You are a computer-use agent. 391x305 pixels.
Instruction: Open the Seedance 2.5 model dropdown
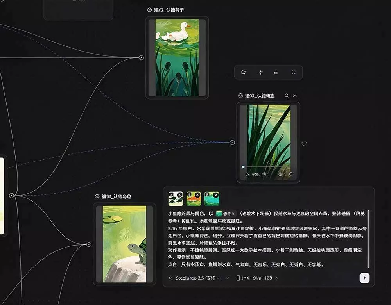199,278
